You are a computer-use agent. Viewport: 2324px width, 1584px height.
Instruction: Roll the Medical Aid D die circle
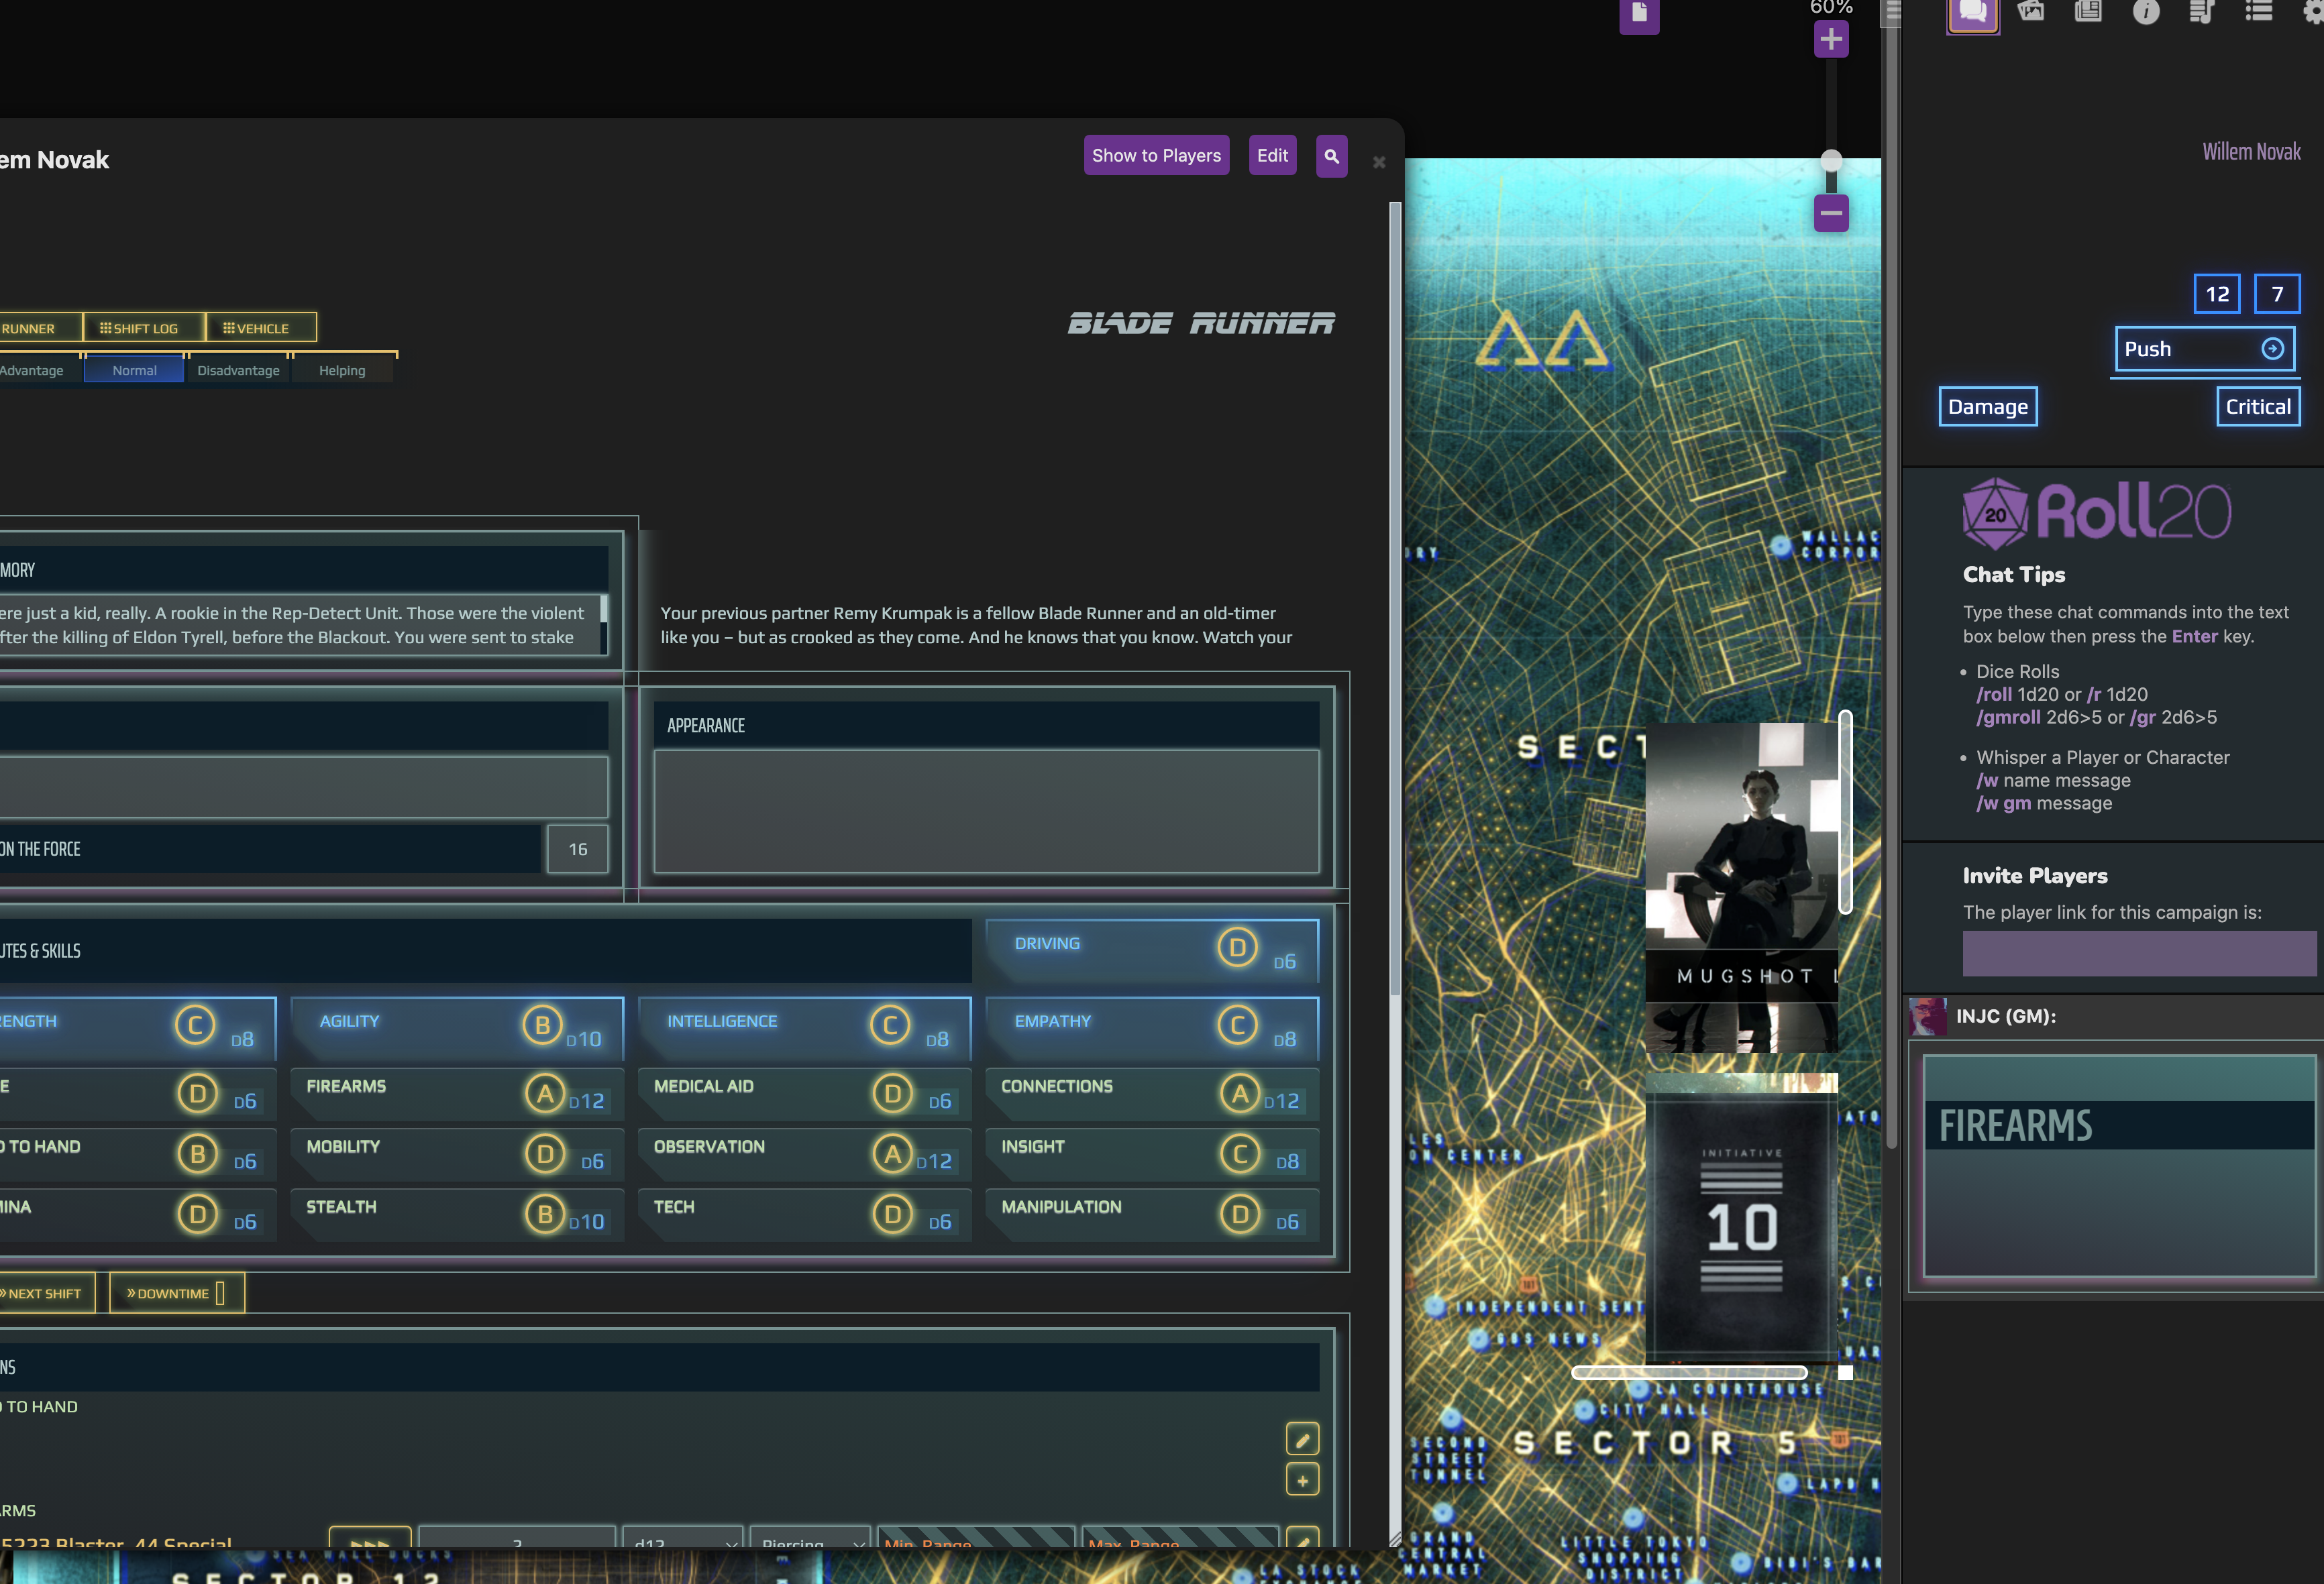[x=892, y=1093]
